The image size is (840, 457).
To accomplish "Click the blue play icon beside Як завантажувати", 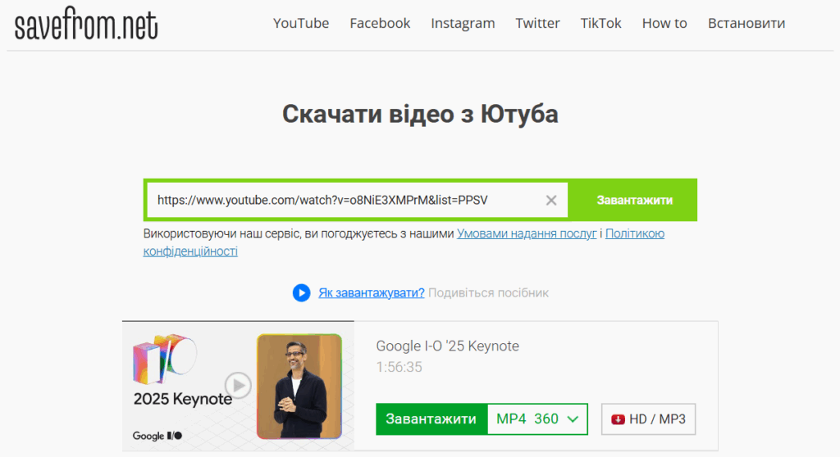I will (301, 292).
